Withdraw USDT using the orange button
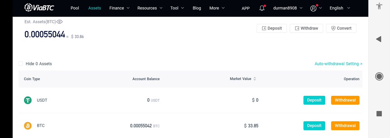 pyautogui.click(x=345, y=100)
